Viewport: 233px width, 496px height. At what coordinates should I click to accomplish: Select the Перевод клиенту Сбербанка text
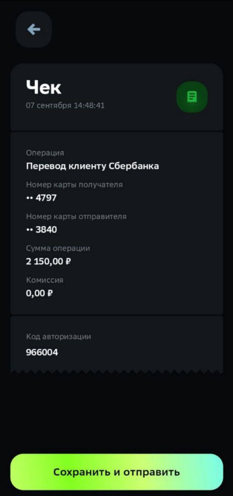(x=93, y=166)
